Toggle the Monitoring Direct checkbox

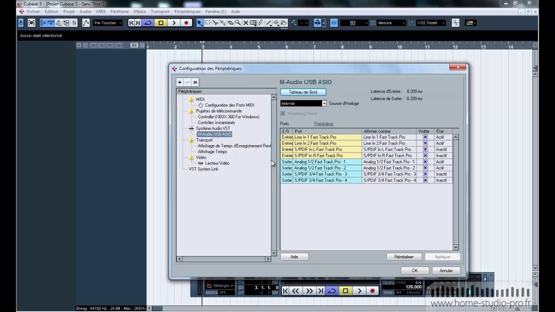pos(283,114)
